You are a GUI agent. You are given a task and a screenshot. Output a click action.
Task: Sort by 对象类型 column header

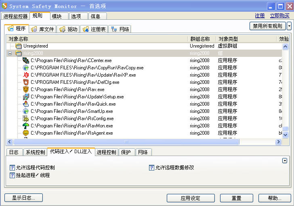tap(246, 39)
